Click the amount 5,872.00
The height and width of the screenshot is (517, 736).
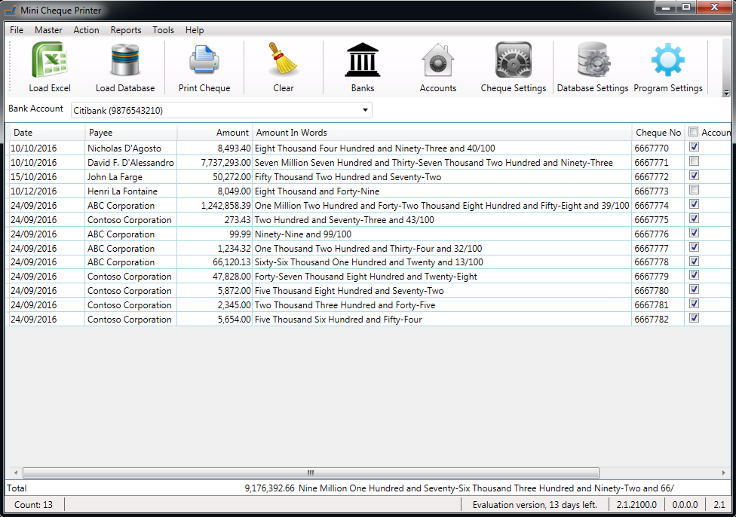235,291
